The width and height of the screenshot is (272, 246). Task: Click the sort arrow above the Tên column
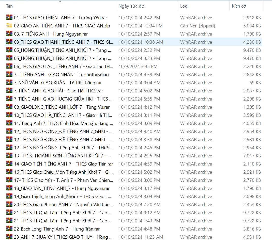tap(60, 2)
